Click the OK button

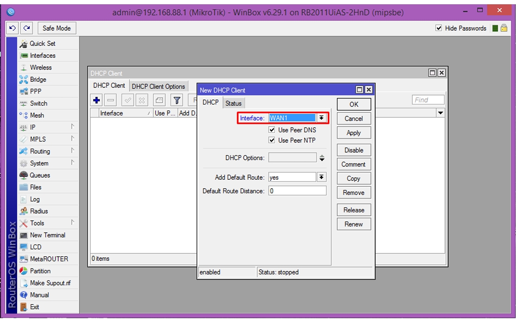click(354, 104)
